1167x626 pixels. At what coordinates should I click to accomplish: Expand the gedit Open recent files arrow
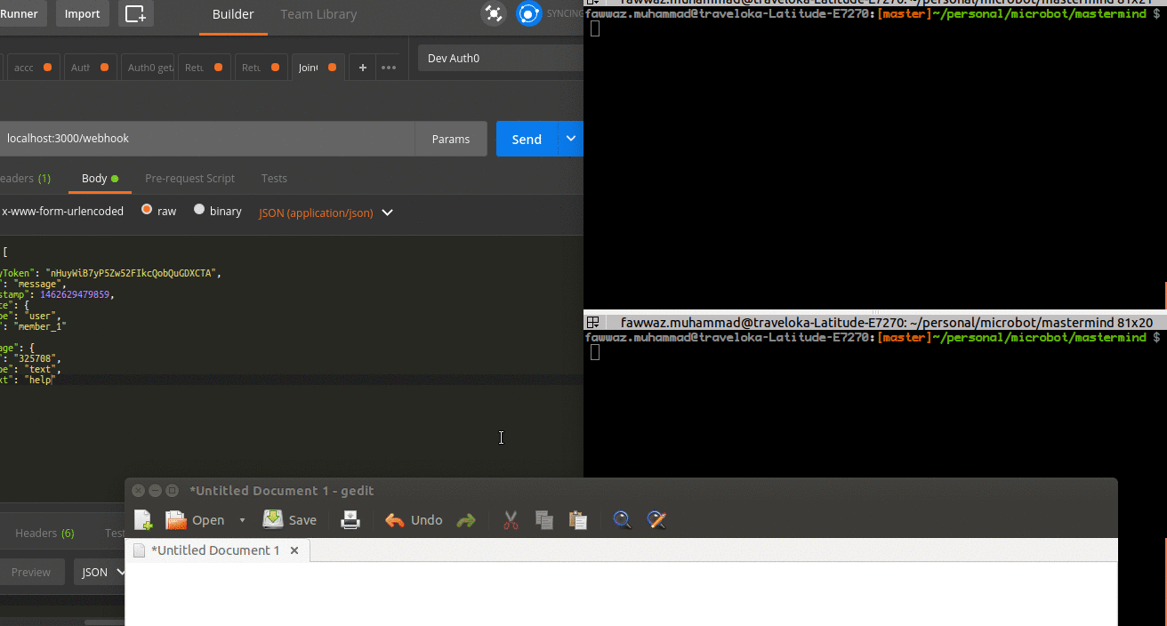pyautogui.click(x=242, y=520)
